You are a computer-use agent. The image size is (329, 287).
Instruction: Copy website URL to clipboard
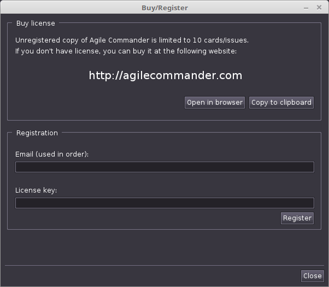pos(281,103)
